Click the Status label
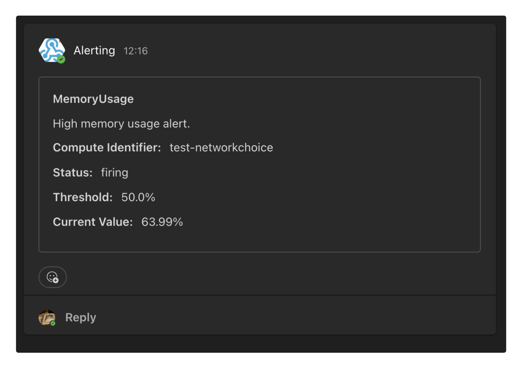This screenshot has height=369, width=522. (73, 173)
